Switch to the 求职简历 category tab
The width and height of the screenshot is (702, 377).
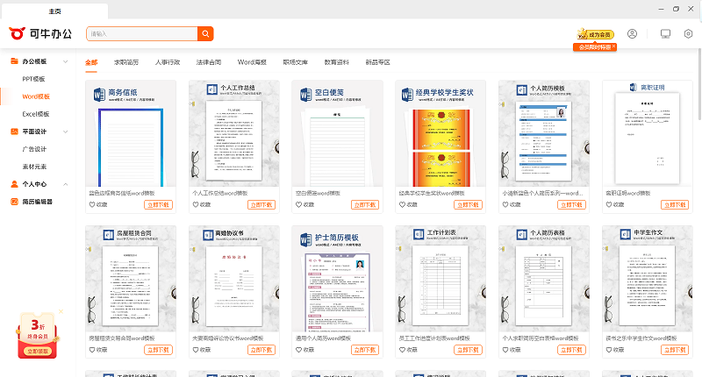[x=125, y=62]
